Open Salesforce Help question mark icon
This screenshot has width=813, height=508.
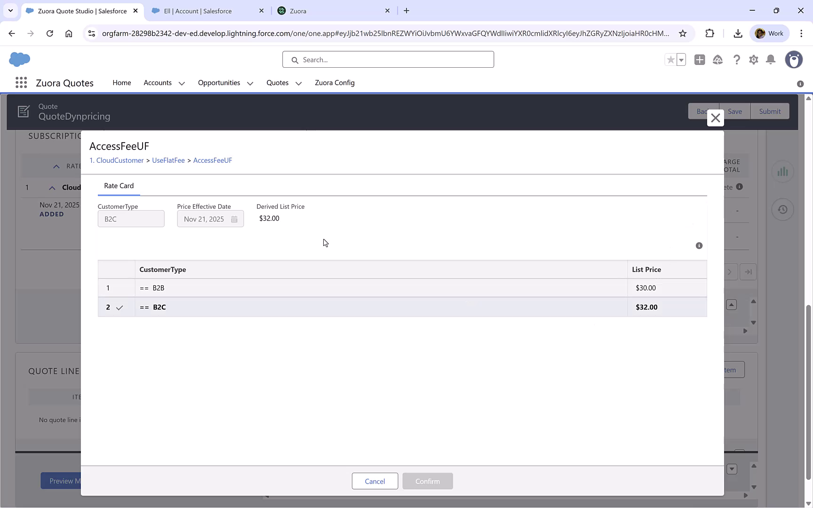737,60
